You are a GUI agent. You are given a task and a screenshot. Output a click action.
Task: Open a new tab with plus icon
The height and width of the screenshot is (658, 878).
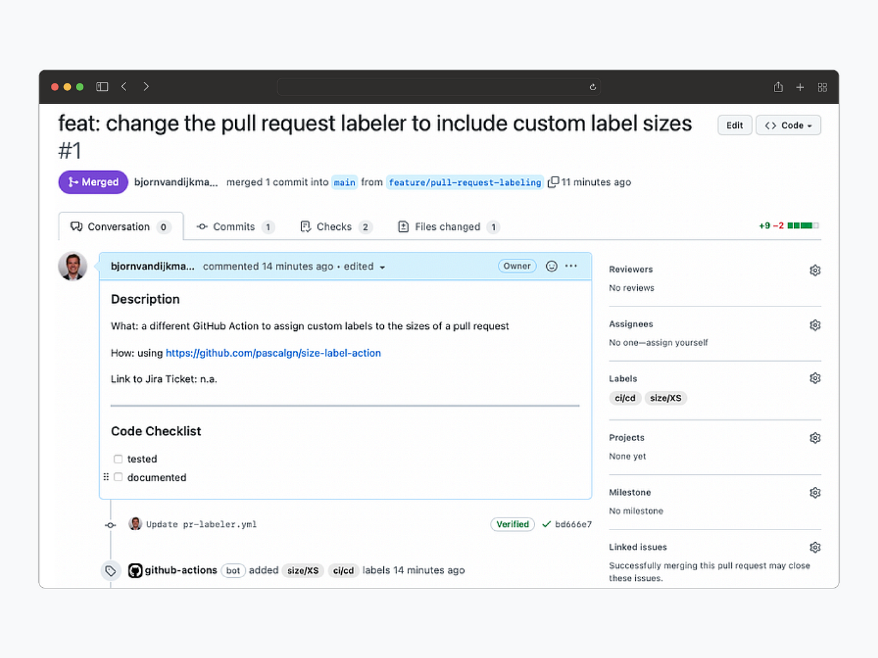[x=800, y=87]
